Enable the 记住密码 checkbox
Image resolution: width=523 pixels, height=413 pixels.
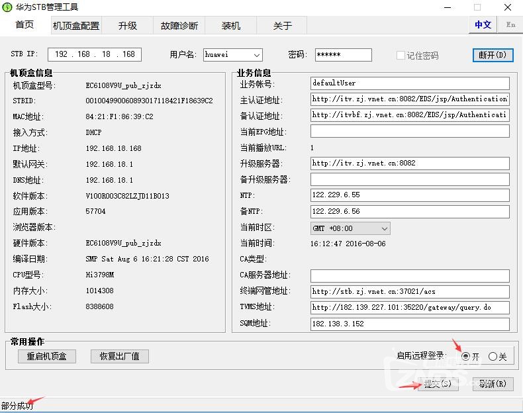point(401,56)
